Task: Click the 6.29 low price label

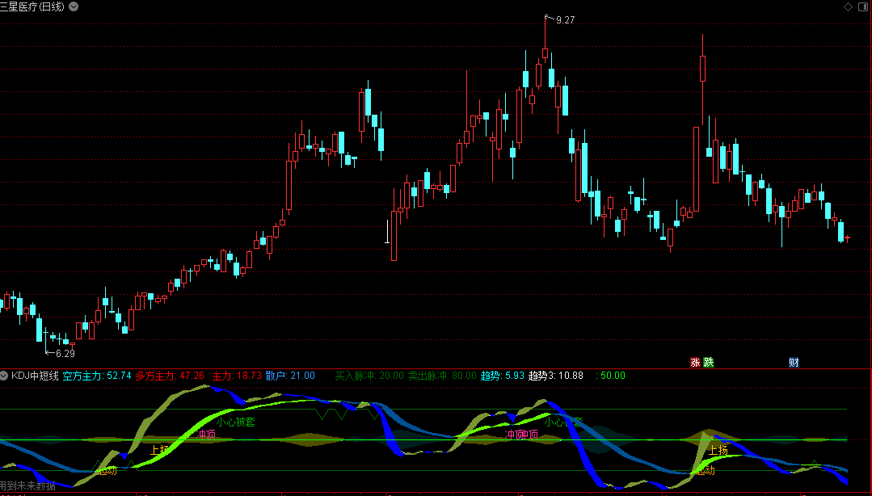Action: (x=65, y=354)
